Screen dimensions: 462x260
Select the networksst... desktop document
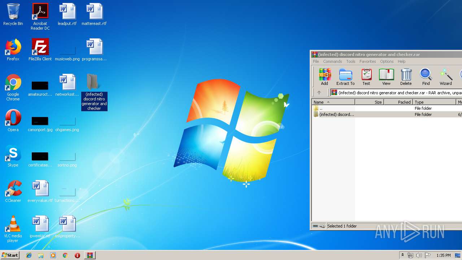point(67,85)
